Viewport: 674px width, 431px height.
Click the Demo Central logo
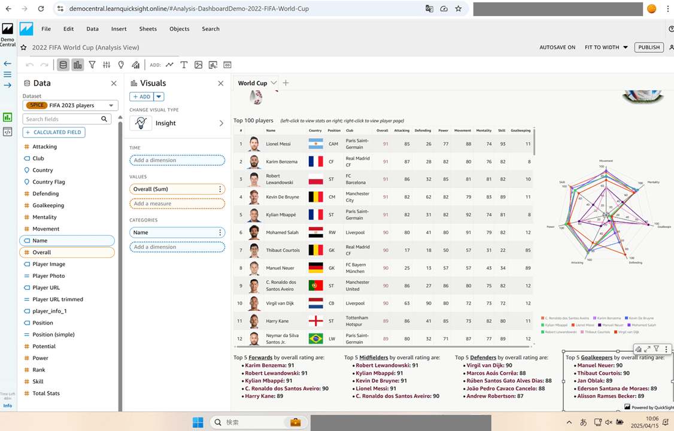tap(7, 29)
